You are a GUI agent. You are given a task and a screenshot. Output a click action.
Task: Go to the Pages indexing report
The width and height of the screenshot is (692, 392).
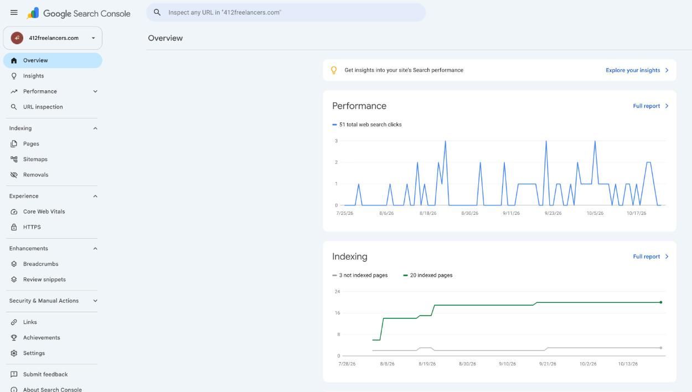[x=53, y=144]
